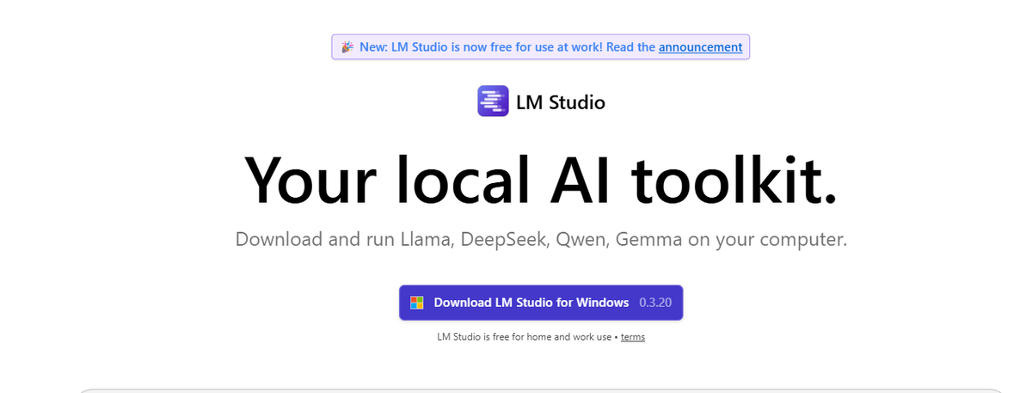Click the 'Your local AI toolkit.' headline
This screenshot has width=1032, height=393.
(541, 180)
